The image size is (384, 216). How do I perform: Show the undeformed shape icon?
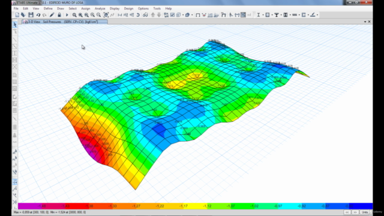tap(198, 15)
